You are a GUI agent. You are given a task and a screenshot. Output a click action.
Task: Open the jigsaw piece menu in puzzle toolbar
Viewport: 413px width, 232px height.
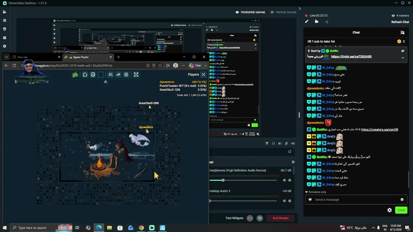(x=85, y=74)
